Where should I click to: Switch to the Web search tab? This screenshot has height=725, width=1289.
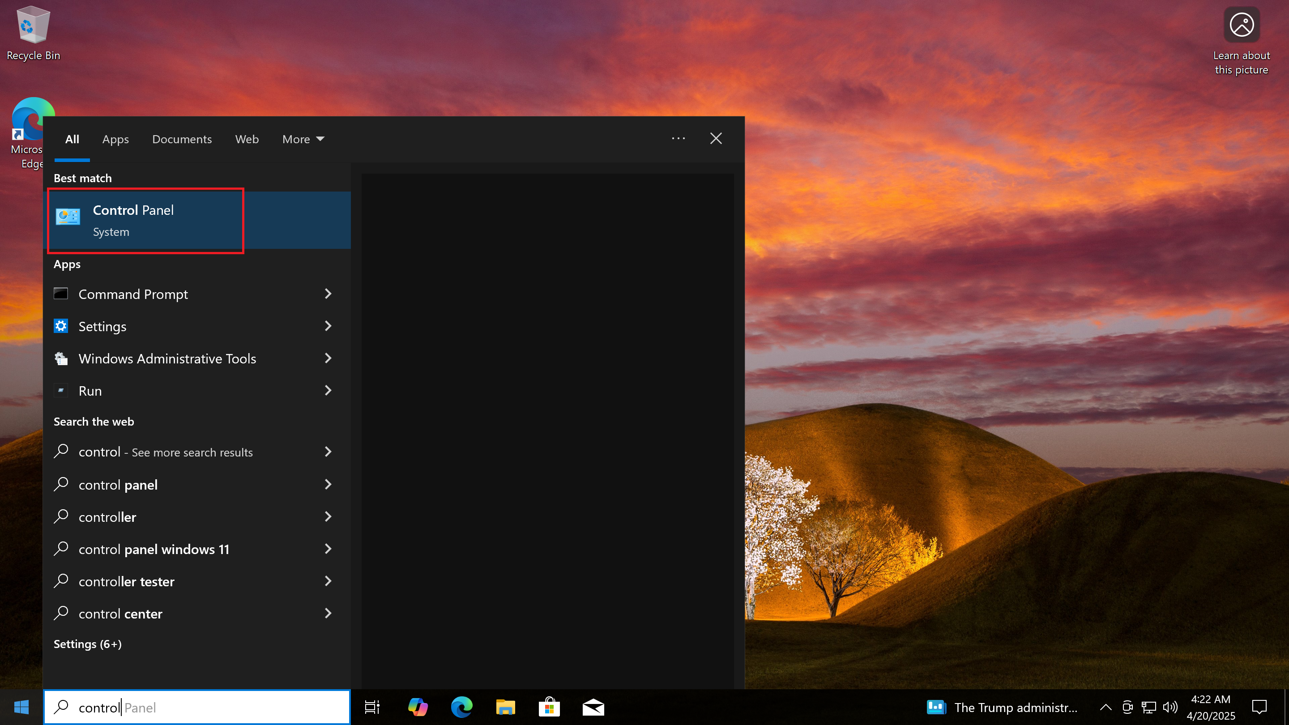pyautogui.click(x=247, y=139)
